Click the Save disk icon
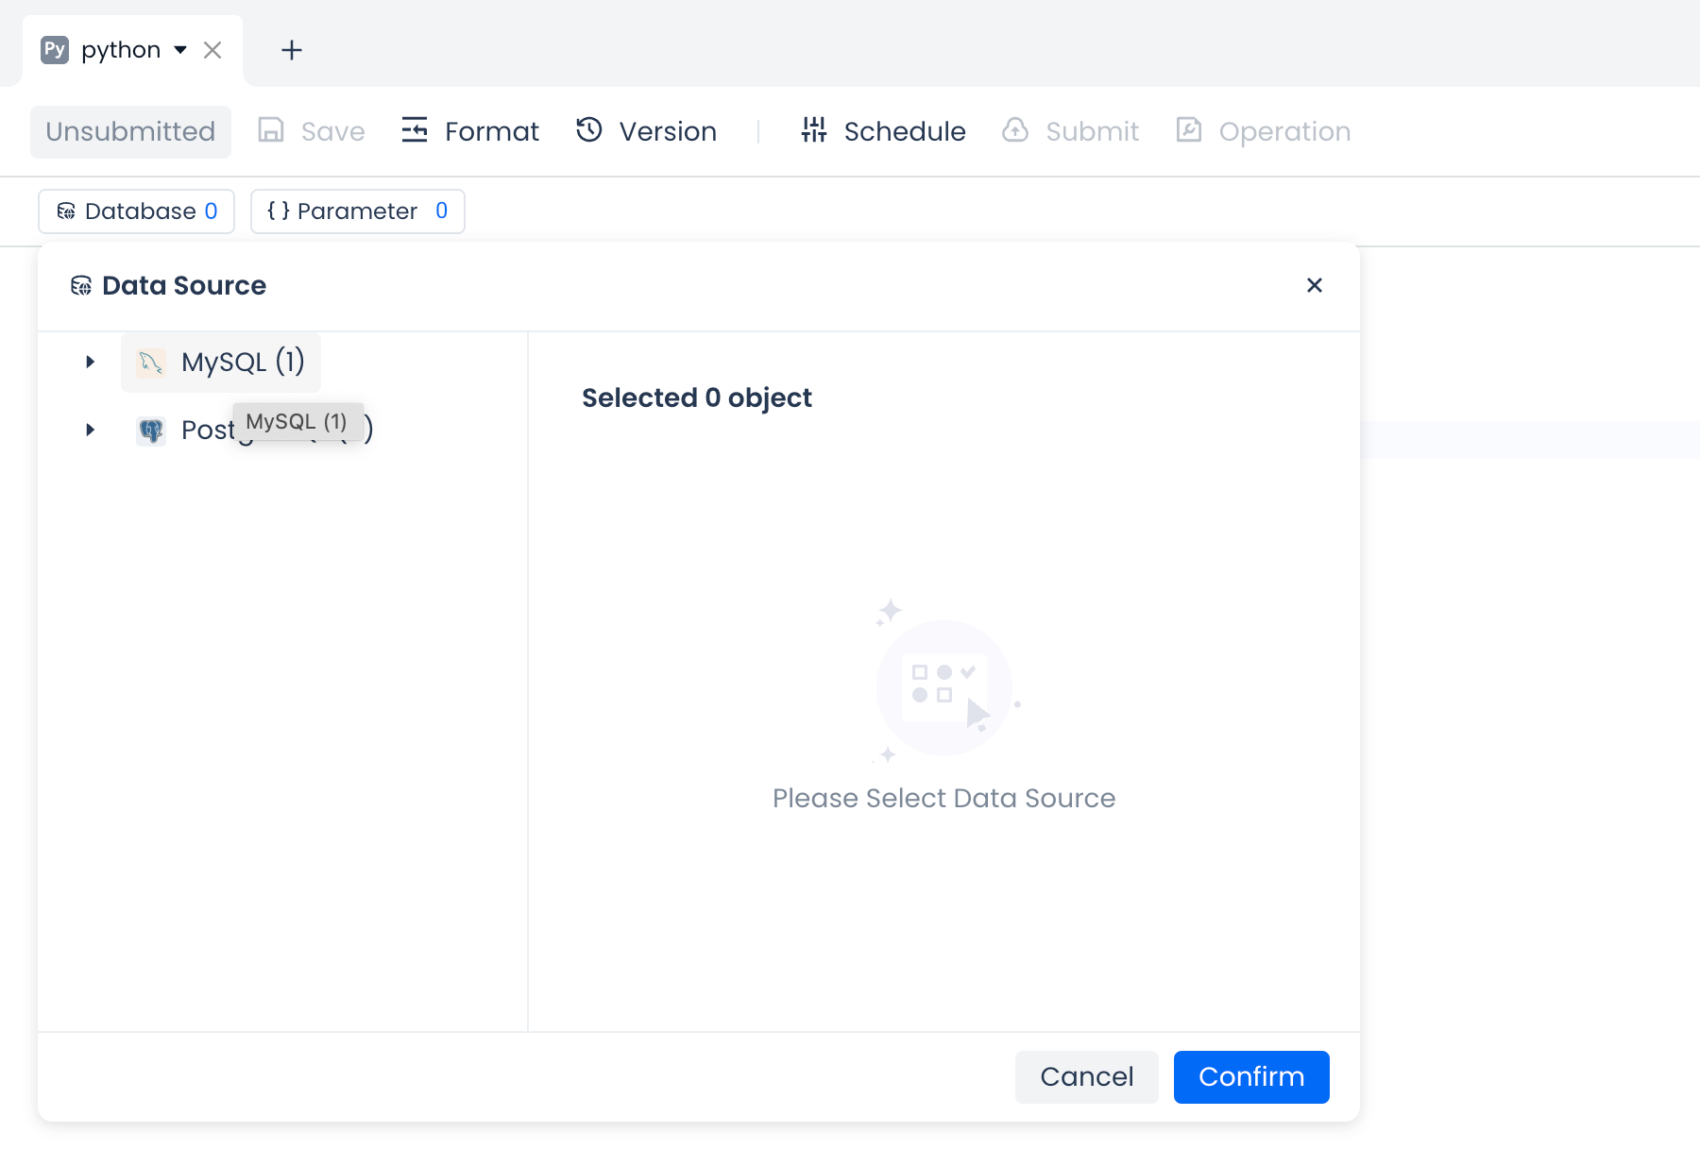1700x1150 pixels. (x=271, y=130)
